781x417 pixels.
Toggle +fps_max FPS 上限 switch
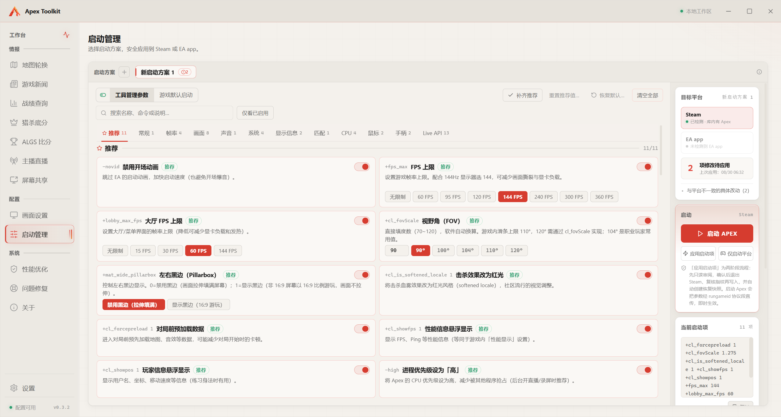coord(644,167)
